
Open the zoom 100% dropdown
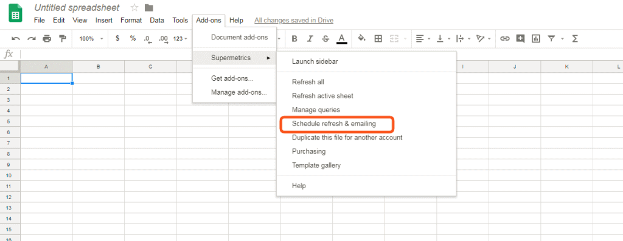[x=91, y=39]
